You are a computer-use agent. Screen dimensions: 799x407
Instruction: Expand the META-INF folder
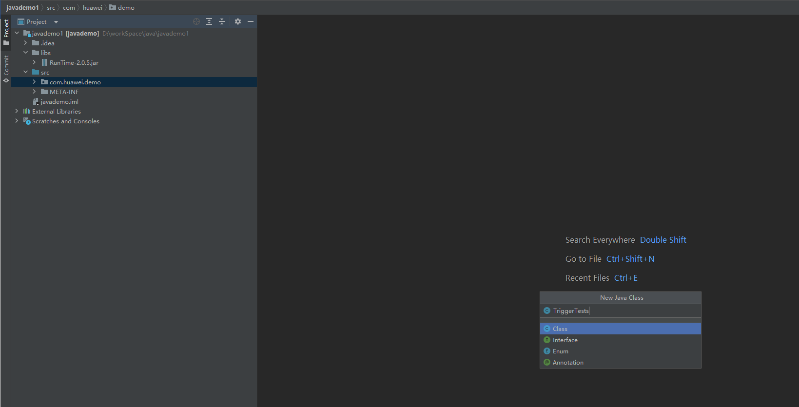[x=34, y=92]
